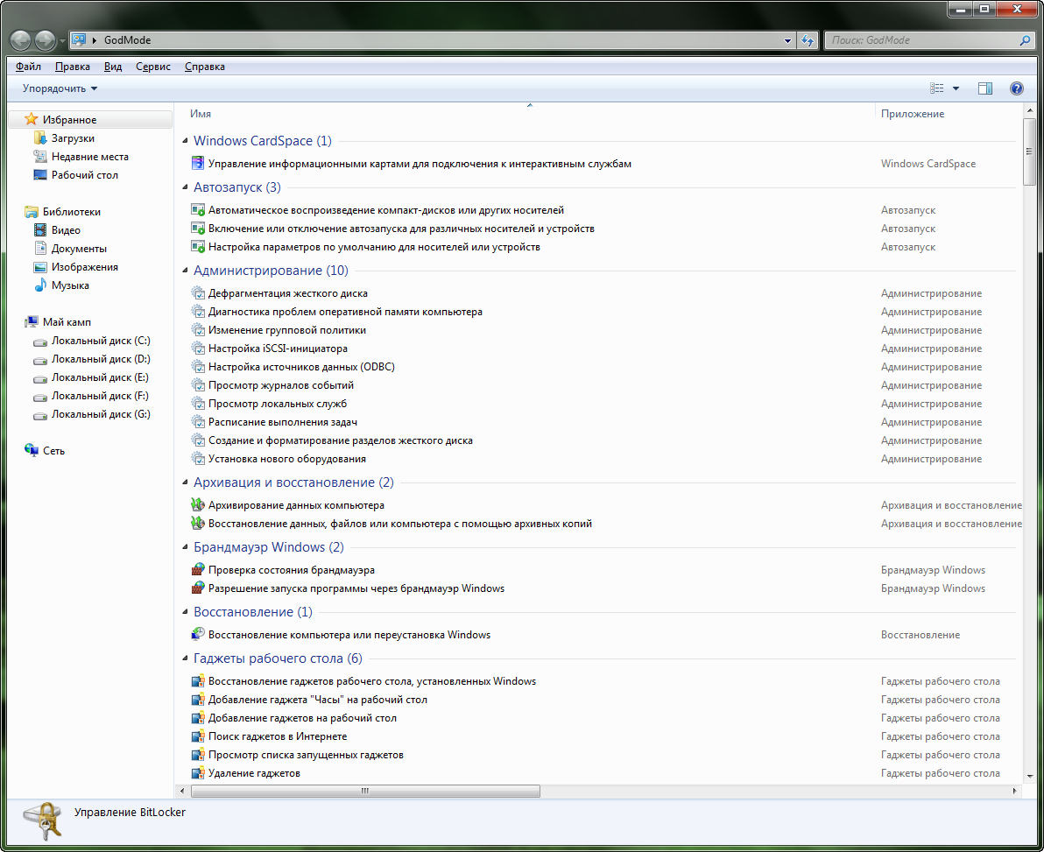Image resolution: width=1044 pixels, height=852 pixels.
Task: Click the Недавние места icon
Action: [40, 157]
